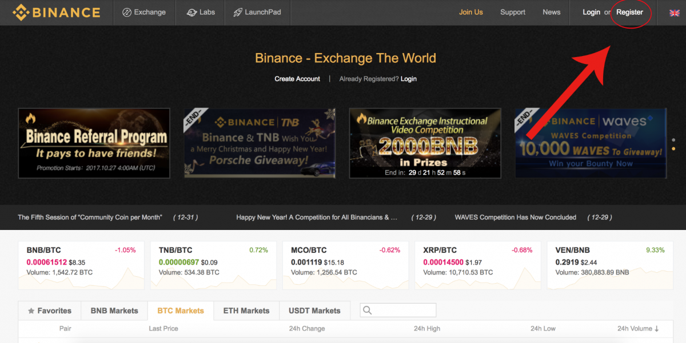
Task: Open the Exchange menu
Action: (144, 12)
